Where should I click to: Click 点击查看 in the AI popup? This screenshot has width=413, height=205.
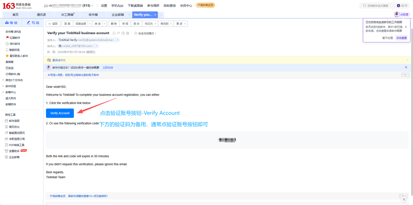click(401, 38)
